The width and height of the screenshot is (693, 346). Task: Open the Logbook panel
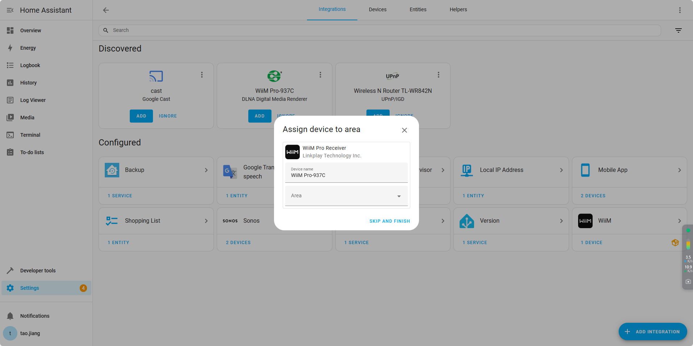point(46,65)
